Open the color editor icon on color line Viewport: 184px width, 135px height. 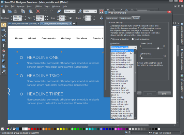[x=8, y=129]
